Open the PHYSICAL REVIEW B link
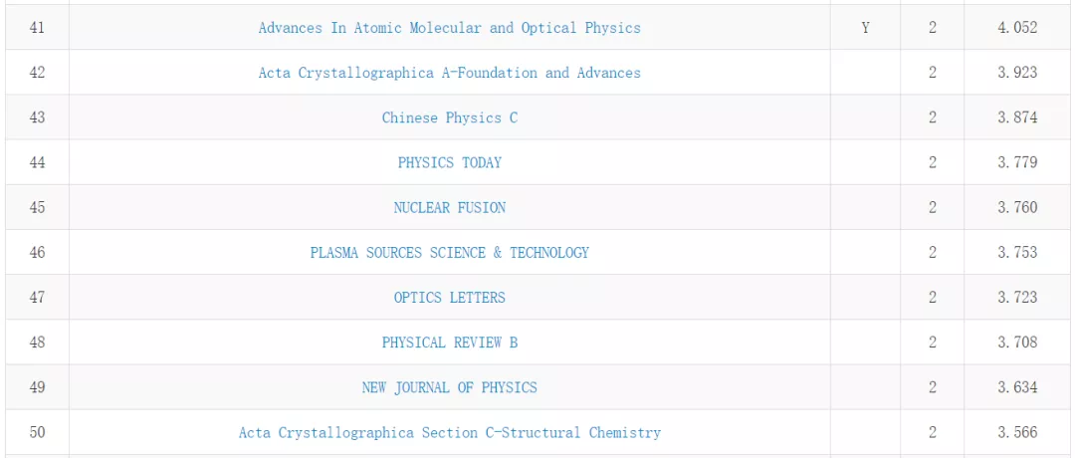1075x458 pixels. (x=449, y=343)
